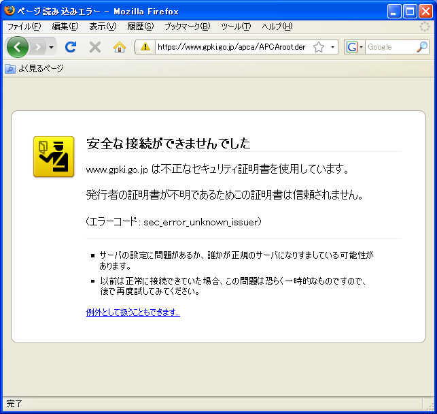Open the ツール(T) menu
This screenshot has width=437, height=414.
click(236, 27)
